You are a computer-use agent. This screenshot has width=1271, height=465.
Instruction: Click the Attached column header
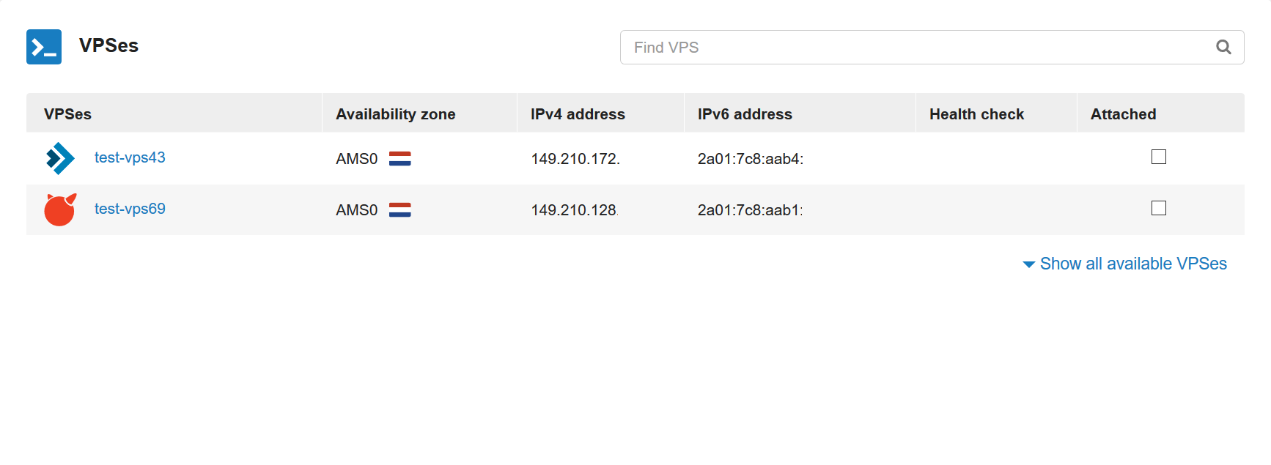click(1122, 114)
